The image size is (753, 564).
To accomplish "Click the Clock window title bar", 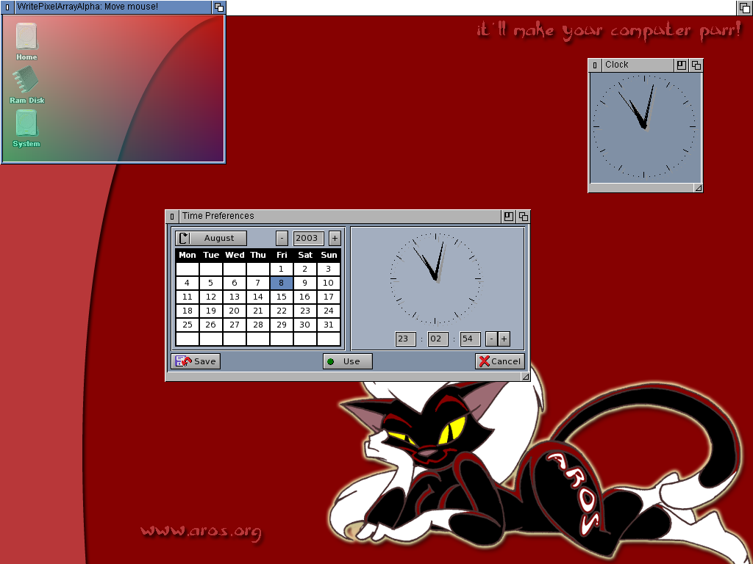I will [638, 65].
